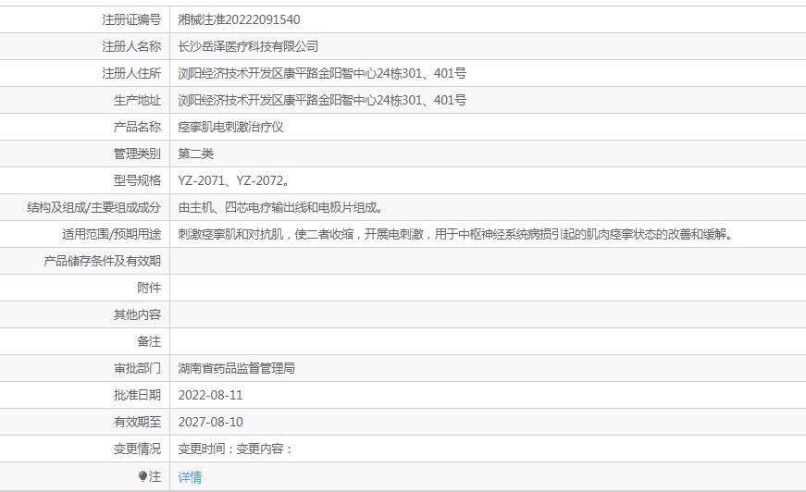
Task: Select model specs YZ-2071、YZ-2072
Action: (x=234, y=180)
